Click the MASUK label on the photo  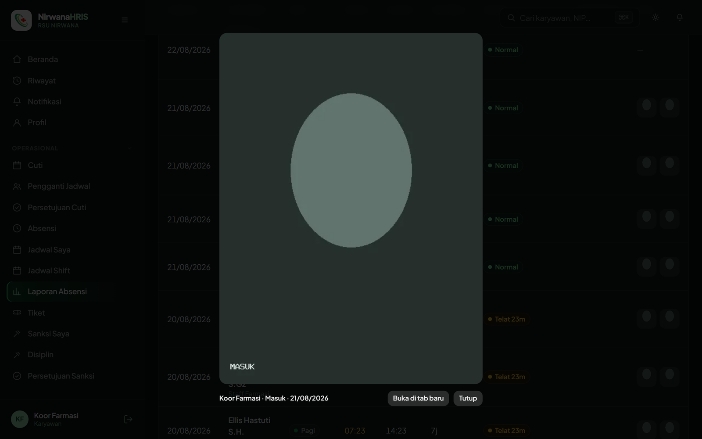click(242, 367)
